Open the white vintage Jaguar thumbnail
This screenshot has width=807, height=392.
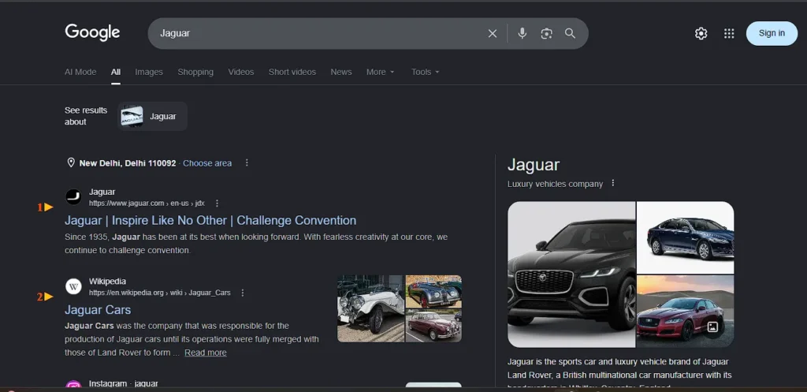[x=370, y=308]
